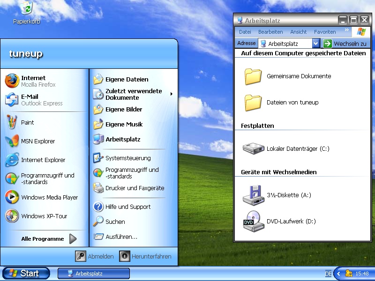Click the Festplatten group heading
The height and width of the screenshot is (281, 375).
click(x=257, y=126)
